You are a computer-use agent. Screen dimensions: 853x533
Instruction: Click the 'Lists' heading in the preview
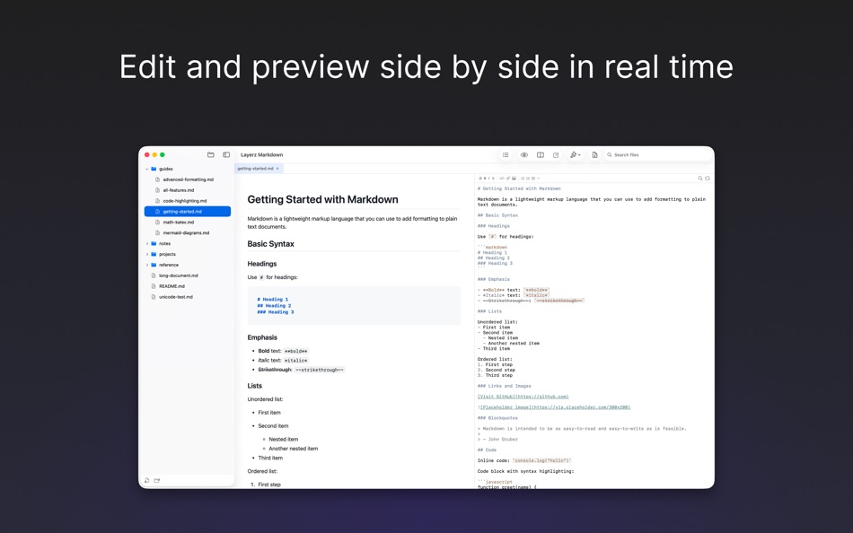pos(255,386)
